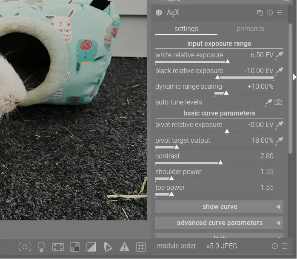
Task: Expand the right side panel arrow
Action: tap(294, 77)
